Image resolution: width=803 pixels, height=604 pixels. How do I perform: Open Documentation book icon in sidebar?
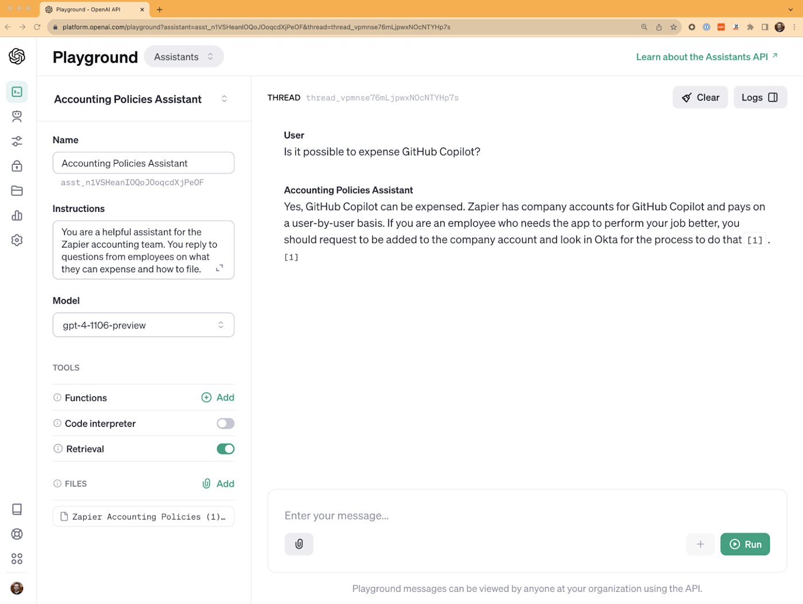pos(17,509)
